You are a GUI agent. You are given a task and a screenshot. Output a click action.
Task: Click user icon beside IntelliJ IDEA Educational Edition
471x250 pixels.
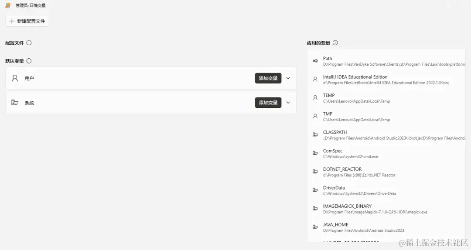(x=315, y=79)
